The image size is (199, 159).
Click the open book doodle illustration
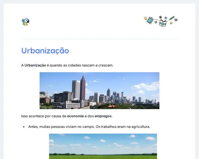163,23
